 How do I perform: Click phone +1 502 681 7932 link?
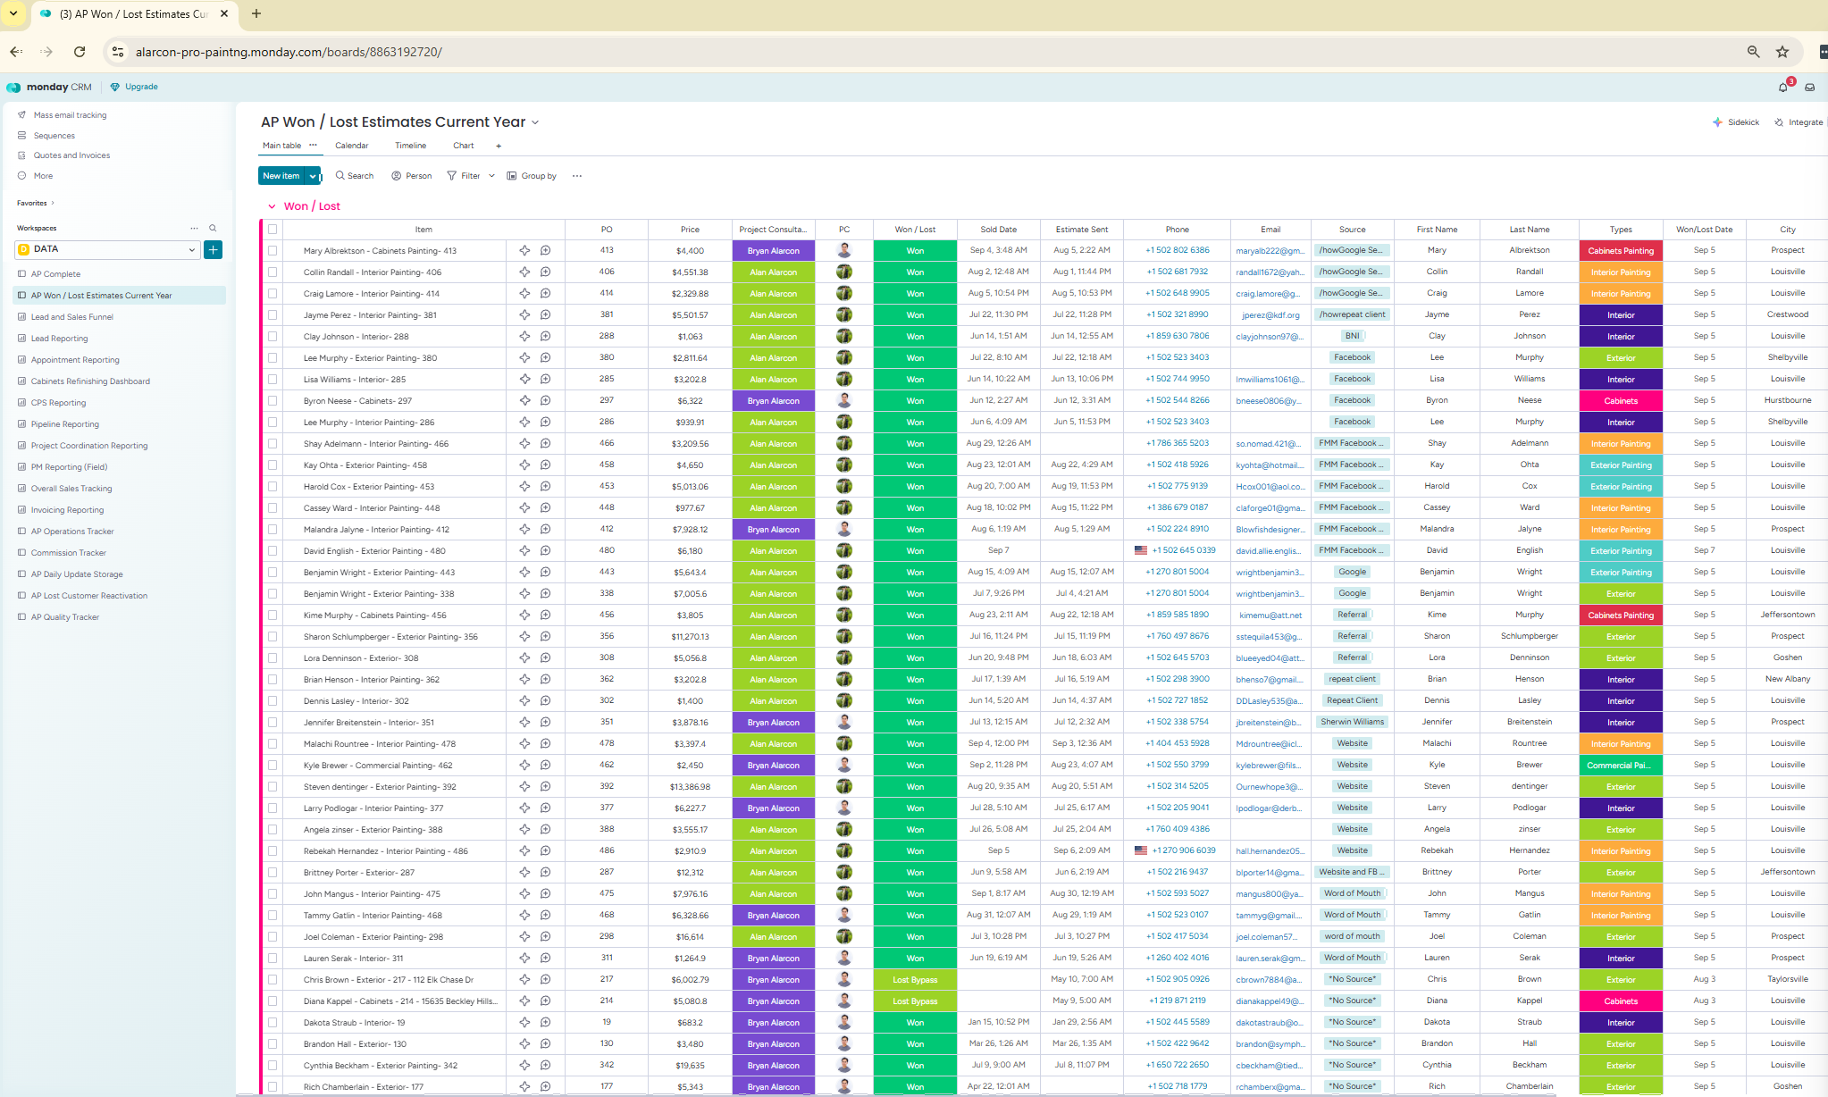(x=1178, y=272)
